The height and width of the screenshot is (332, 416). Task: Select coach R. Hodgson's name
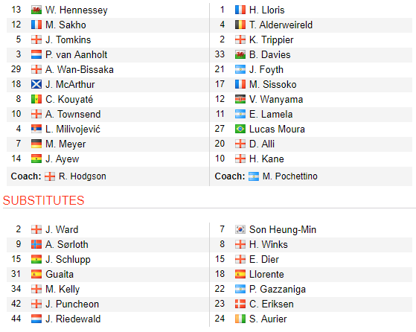(x=83, y=176)
